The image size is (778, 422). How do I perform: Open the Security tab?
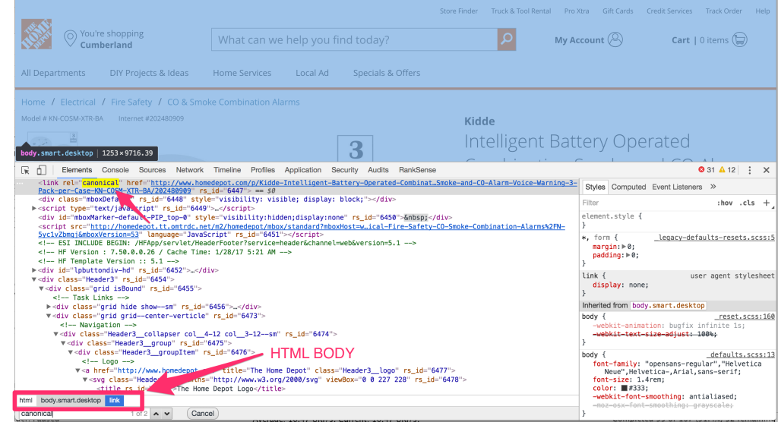click(x=344, y=170)
